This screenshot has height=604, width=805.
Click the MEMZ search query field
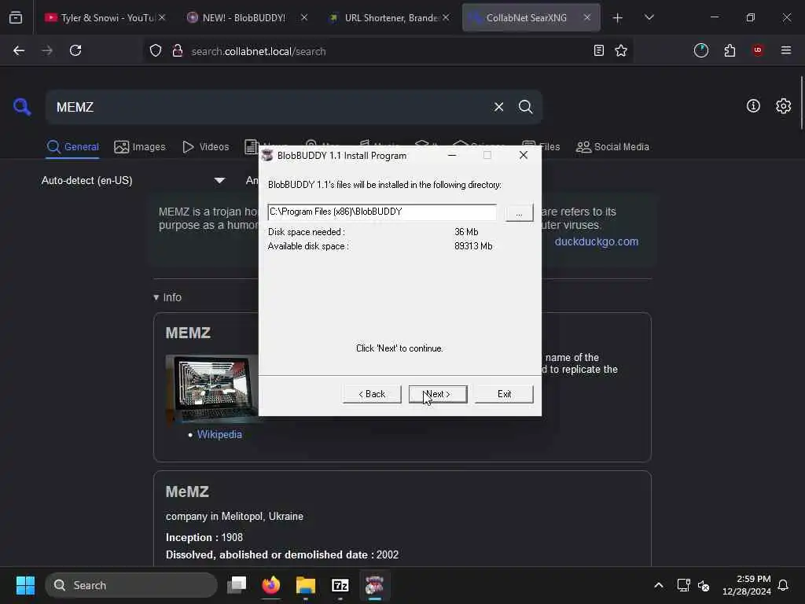click(x=267, y=107)
